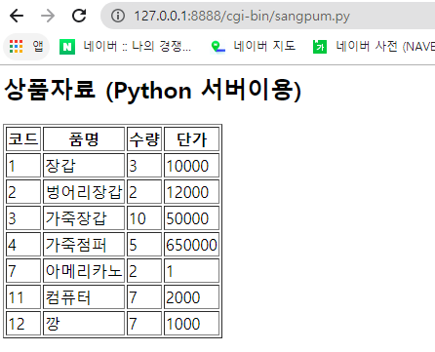Click the price cell 10000
435x352 pixels.
(x=191, y=166)
